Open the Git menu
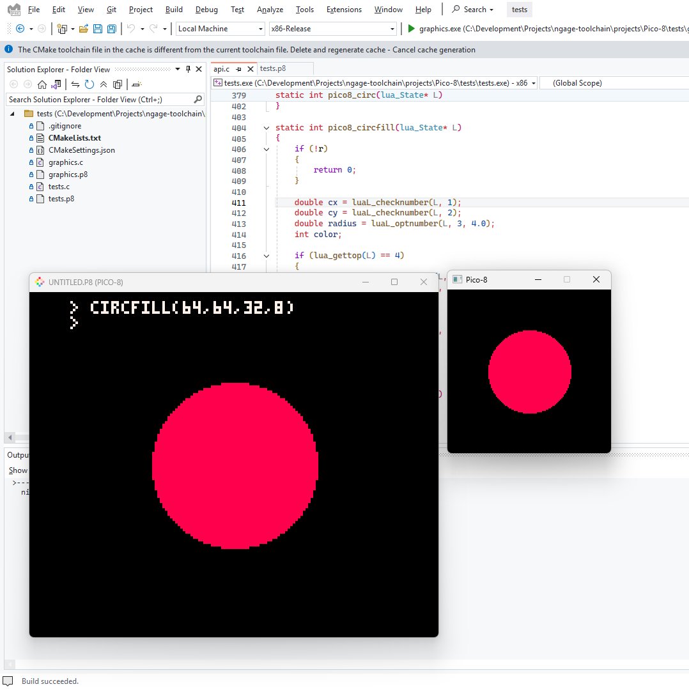The height and width of the screenshot is (689, 689). (x=111, y=9)
